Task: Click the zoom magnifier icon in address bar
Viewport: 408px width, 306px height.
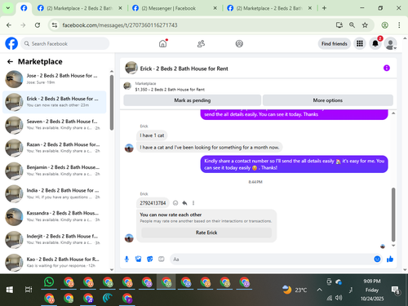Action: click(x=352, y=25)
